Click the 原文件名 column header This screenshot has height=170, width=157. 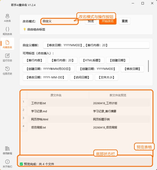click(x=58, y=95)
